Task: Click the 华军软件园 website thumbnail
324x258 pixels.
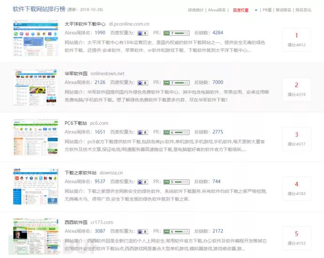Action: point(35,88)
